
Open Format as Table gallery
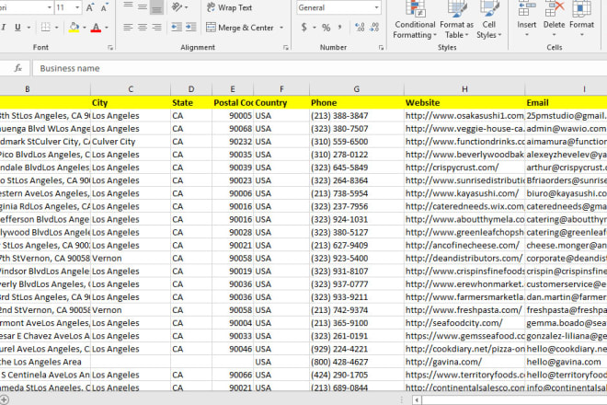(x=456, y=19)
